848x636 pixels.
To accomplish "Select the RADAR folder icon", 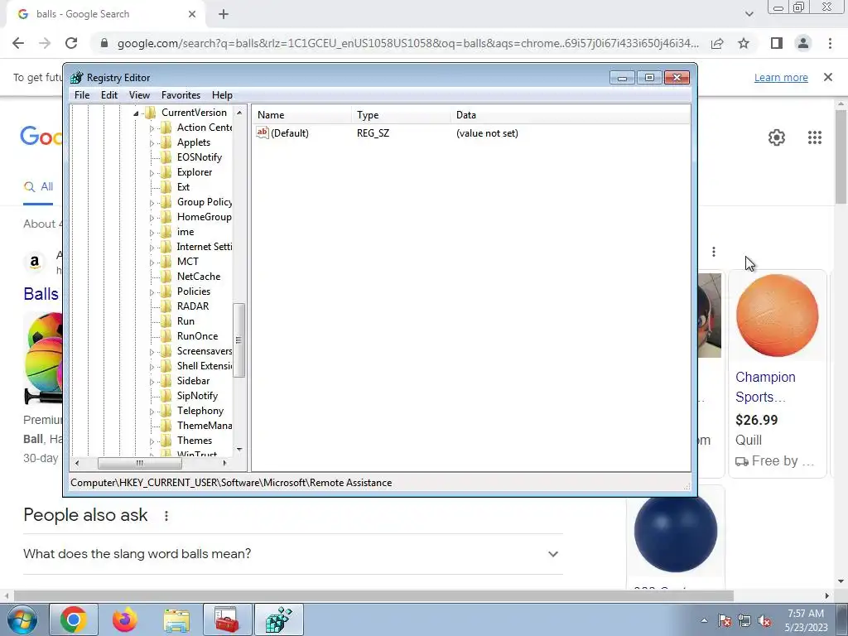I will (166, 306).
